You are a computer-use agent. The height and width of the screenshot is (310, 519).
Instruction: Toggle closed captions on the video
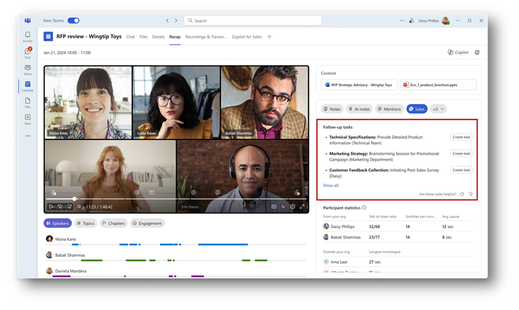274,206
